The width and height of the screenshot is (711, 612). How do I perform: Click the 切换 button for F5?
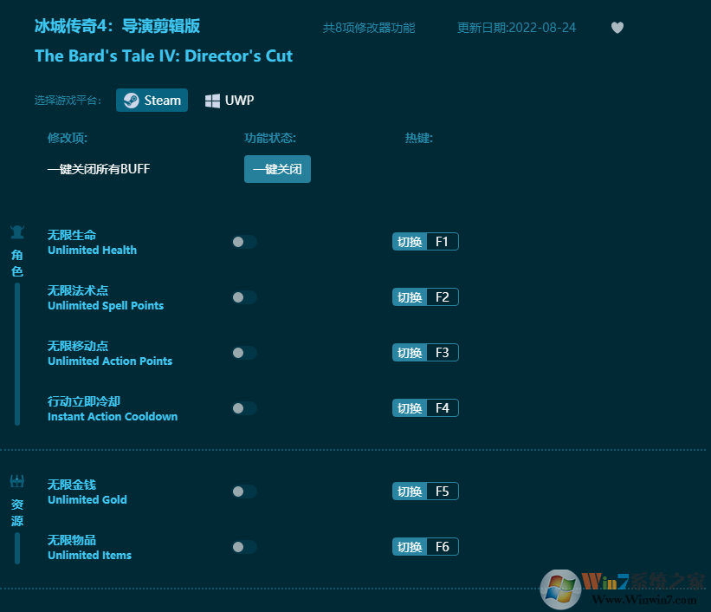[x=410, y=491]
